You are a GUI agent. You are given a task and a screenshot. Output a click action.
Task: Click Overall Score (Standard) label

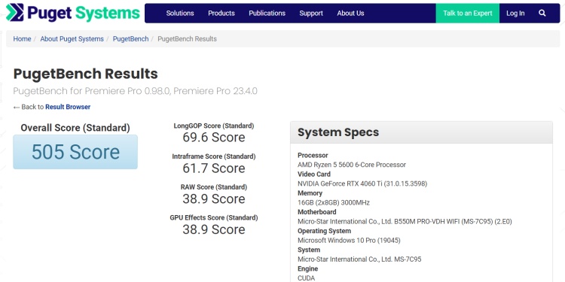[75, 128]
